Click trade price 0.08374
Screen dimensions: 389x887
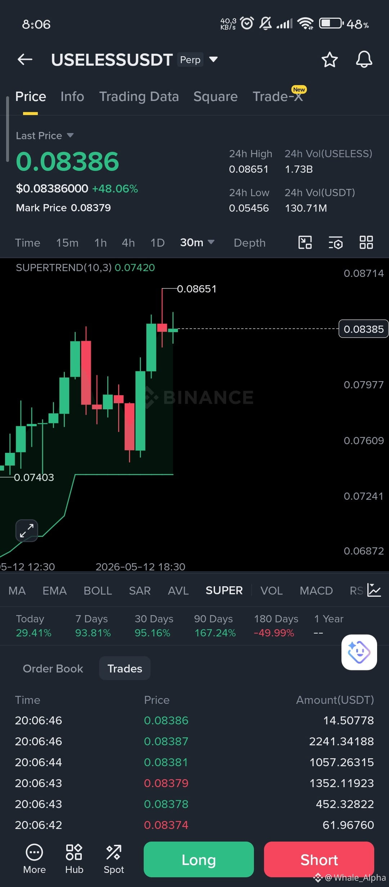click(166, 825)
